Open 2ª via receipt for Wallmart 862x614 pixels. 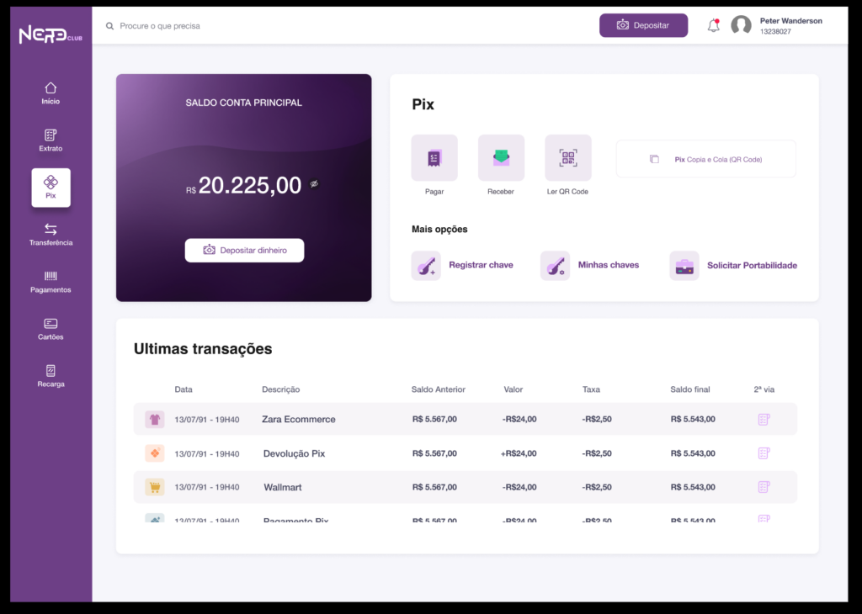point(764,487)
